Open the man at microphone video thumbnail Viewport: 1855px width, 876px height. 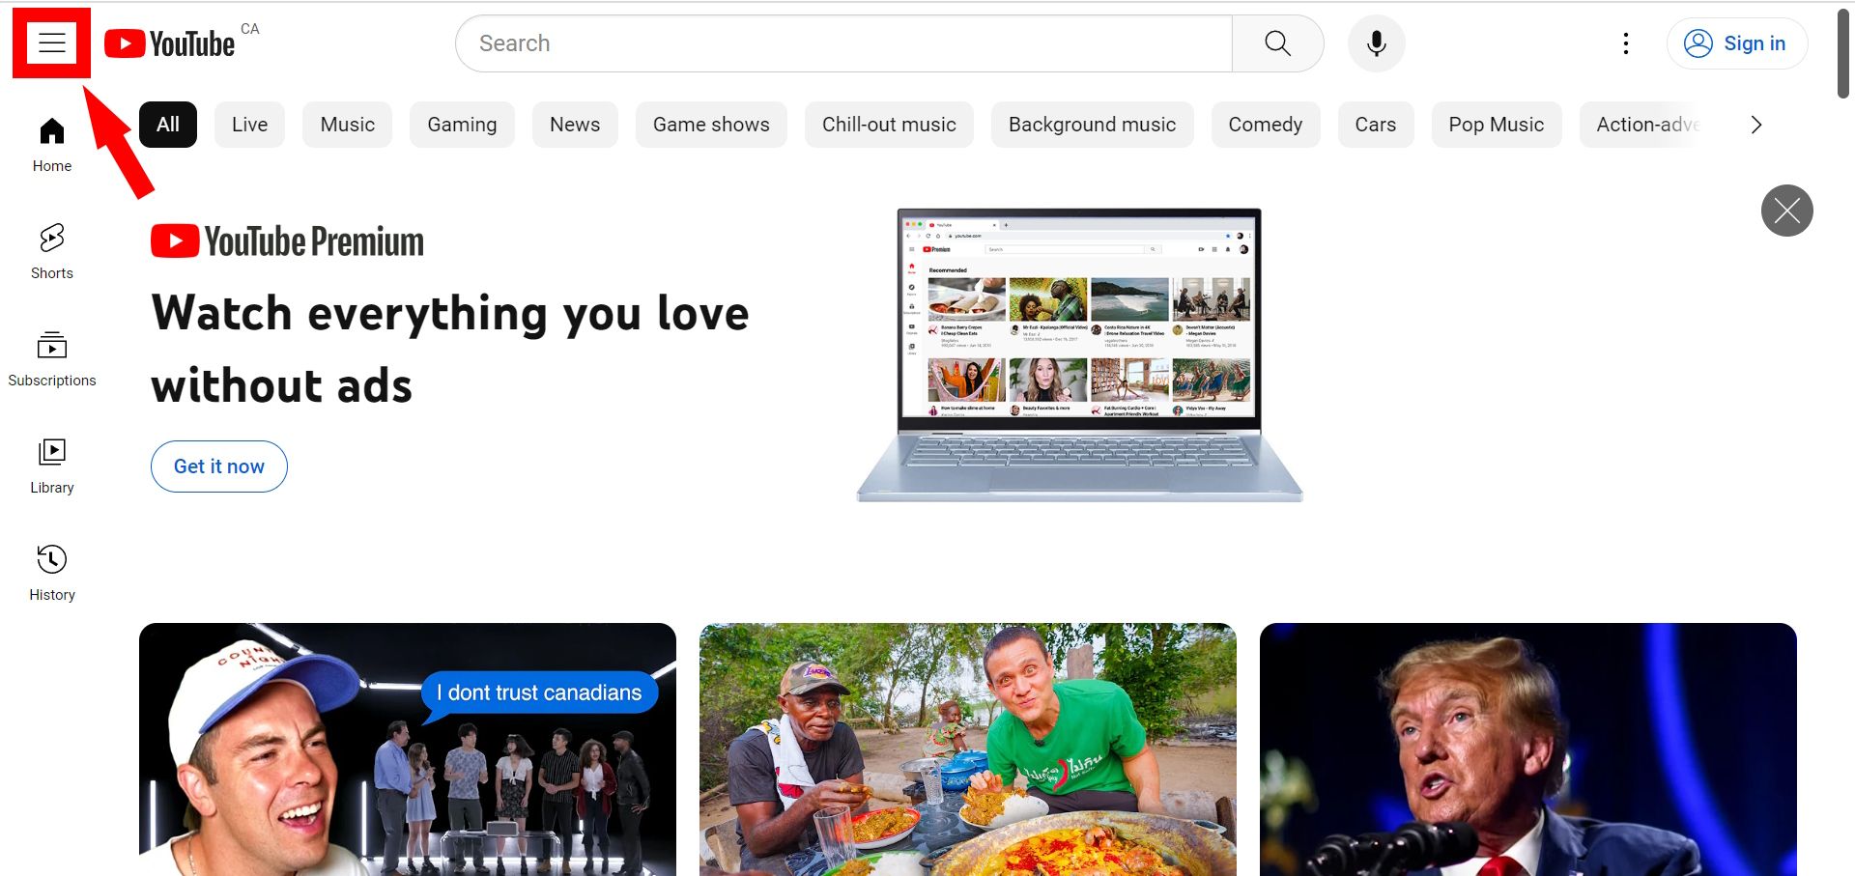pos(1528,749)
